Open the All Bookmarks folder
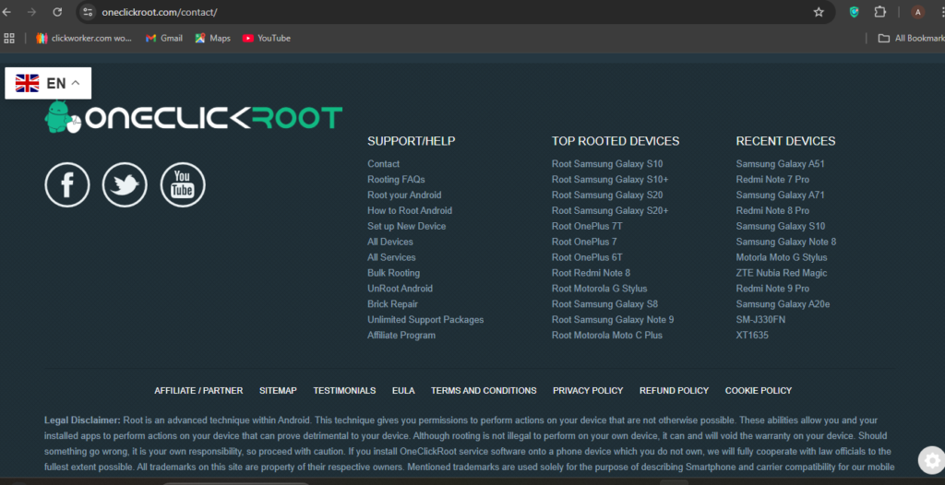The height and width of the screenshot is (485, 945). click(x=911, y=38)
